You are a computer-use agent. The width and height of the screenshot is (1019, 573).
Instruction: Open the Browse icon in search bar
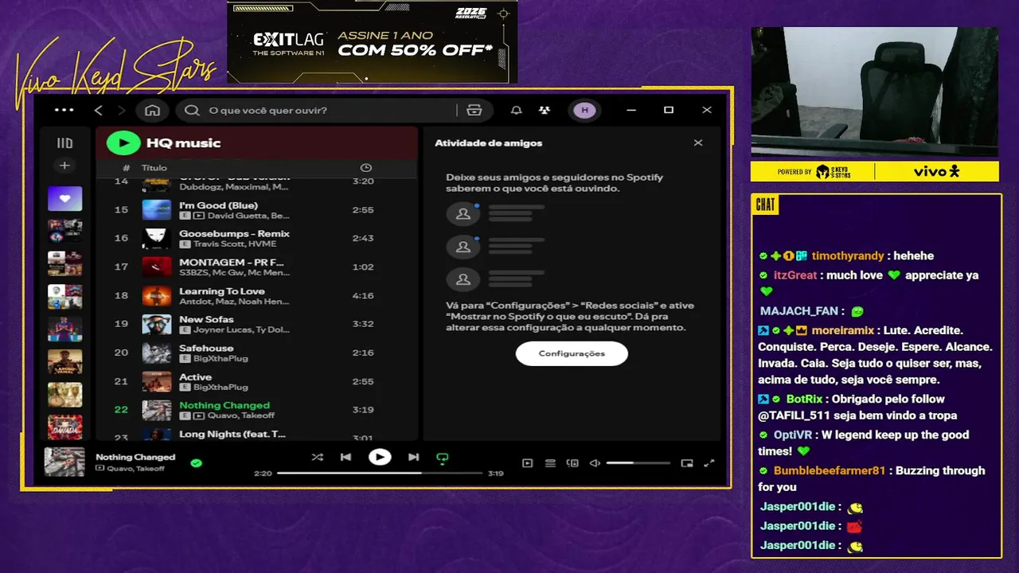[x=474, y=111]
